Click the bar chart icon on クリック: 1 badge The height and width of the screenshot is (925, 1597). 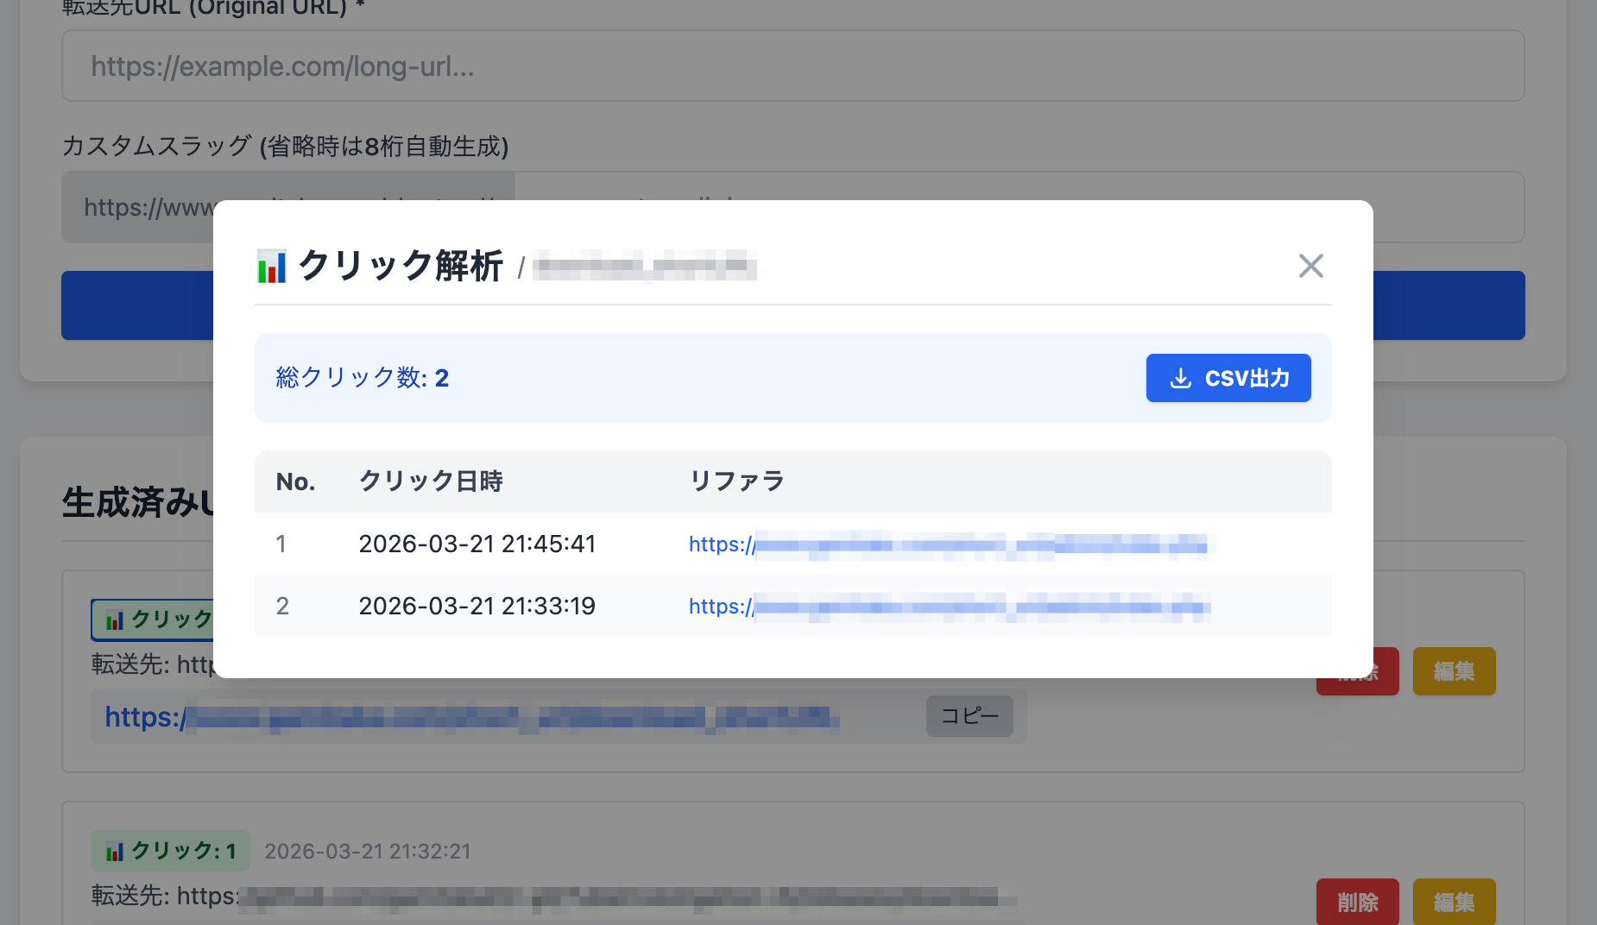(113, 850)
